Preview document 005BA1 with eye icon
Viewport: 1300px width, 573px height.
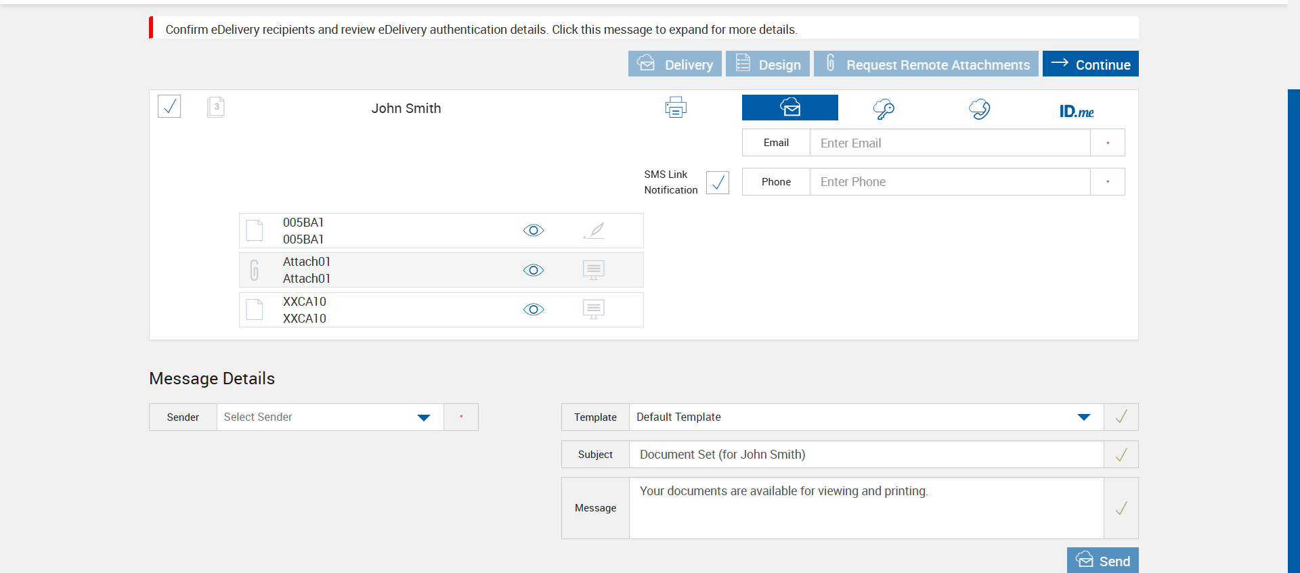tap(534, 231)
